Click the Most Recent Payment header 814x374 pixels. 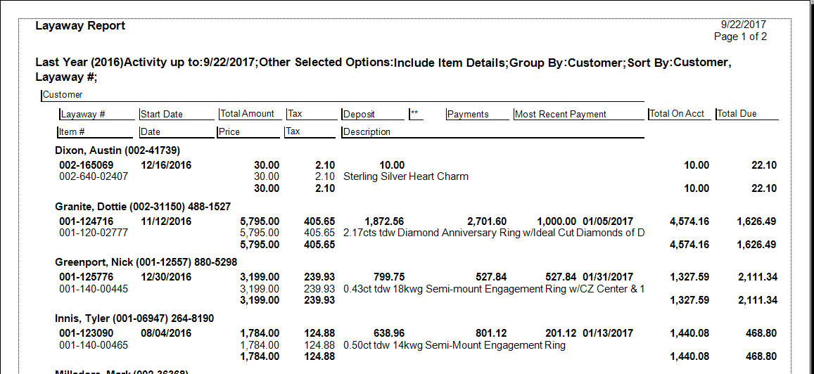(561, 115)
